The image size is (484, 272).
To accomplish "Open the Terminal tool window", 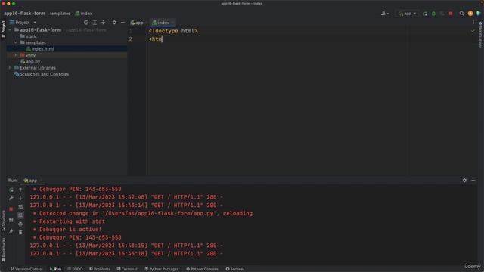I will tap(127, 269).
